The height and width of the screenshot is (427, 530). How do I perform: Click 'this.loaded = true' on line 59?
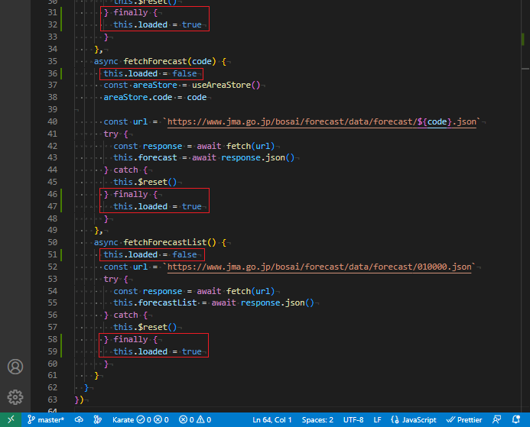158,351
